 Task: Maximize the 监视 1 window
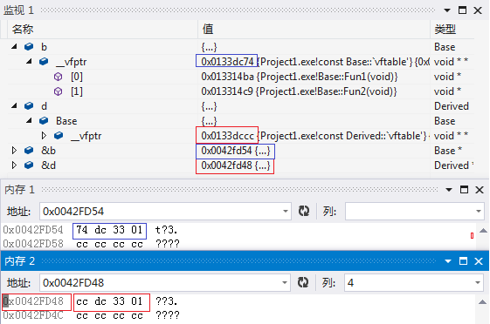pos(463,10)
